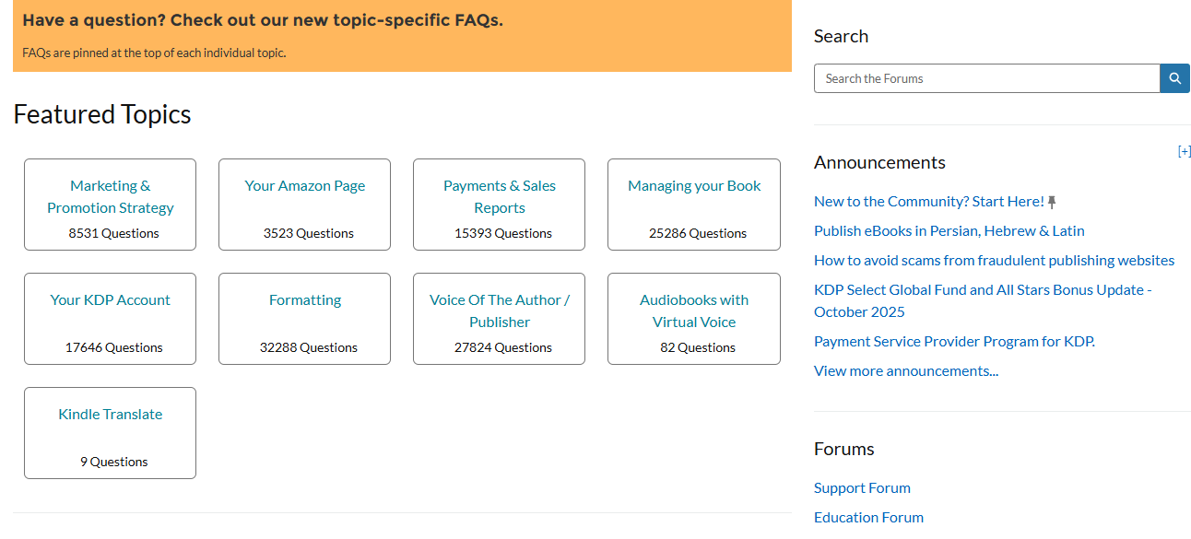Open the Formatting topic

click(x=304, y=299)
